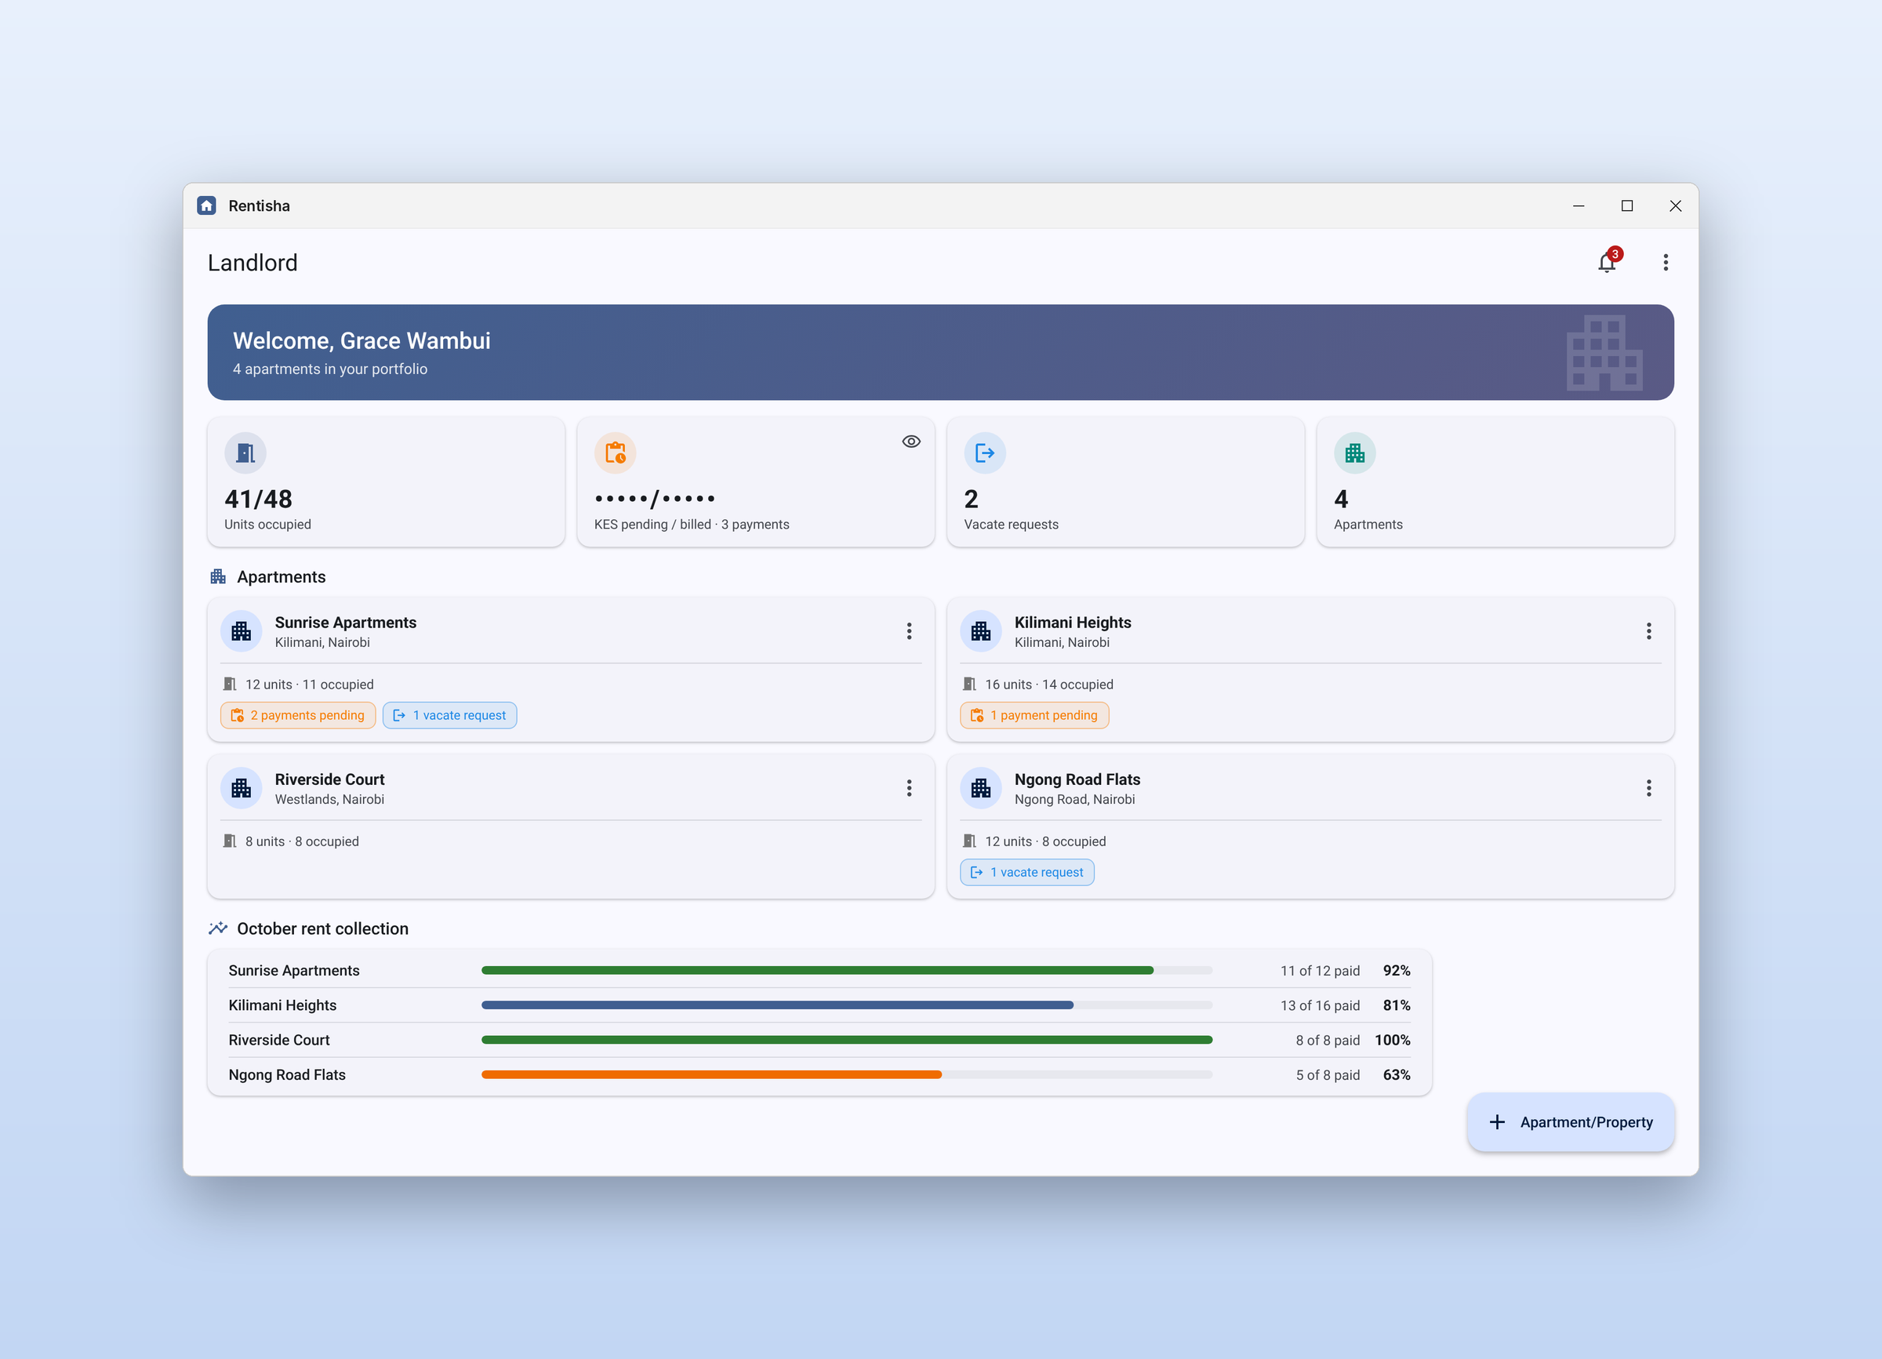
Task: Click the '12 units · 11 occupied' text
Action: (x=310, y=685)
